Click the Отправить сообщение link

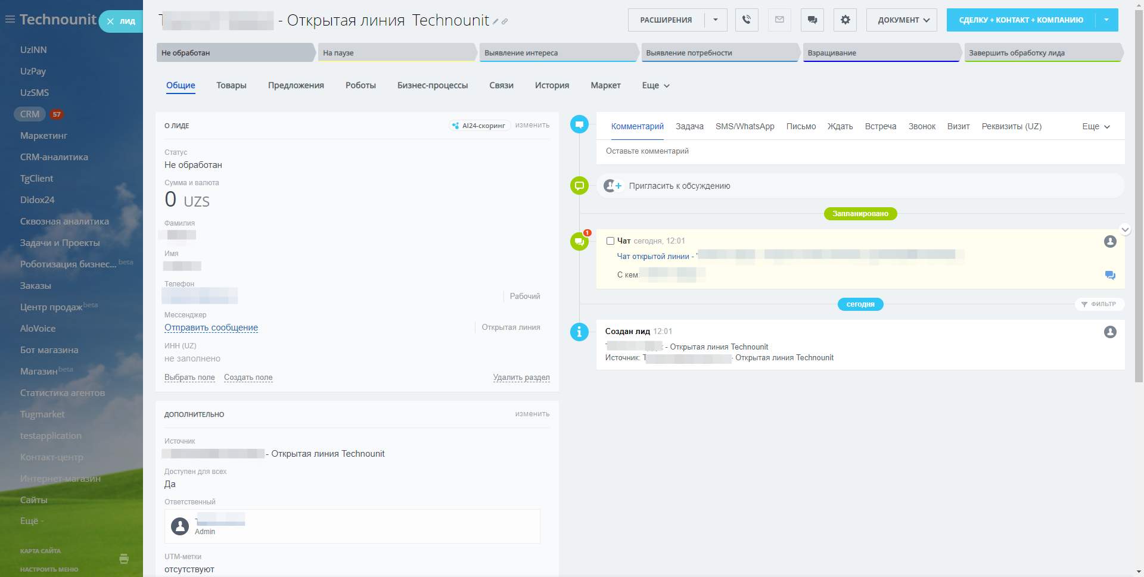(211, 328)
